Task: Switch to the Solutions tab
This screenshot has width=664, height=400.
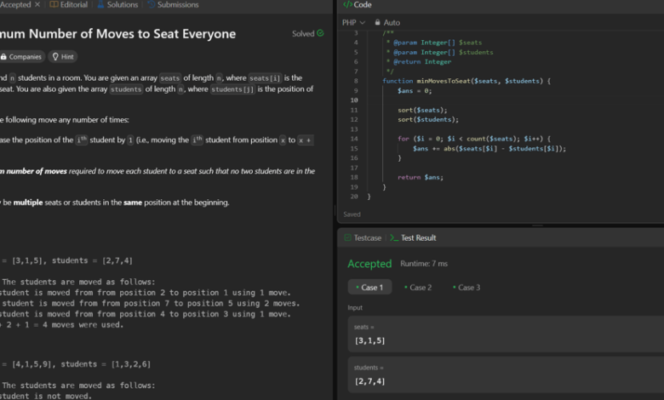Action: [x=117, y=4]
